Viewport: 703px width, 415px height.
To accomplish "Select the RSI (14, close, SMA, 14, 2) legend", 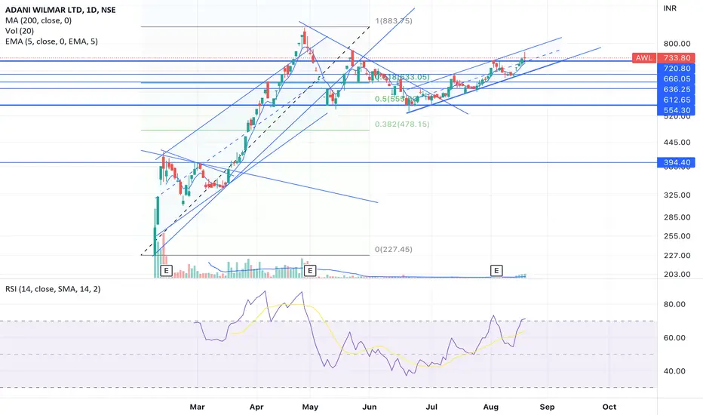I will click(53, 289).
